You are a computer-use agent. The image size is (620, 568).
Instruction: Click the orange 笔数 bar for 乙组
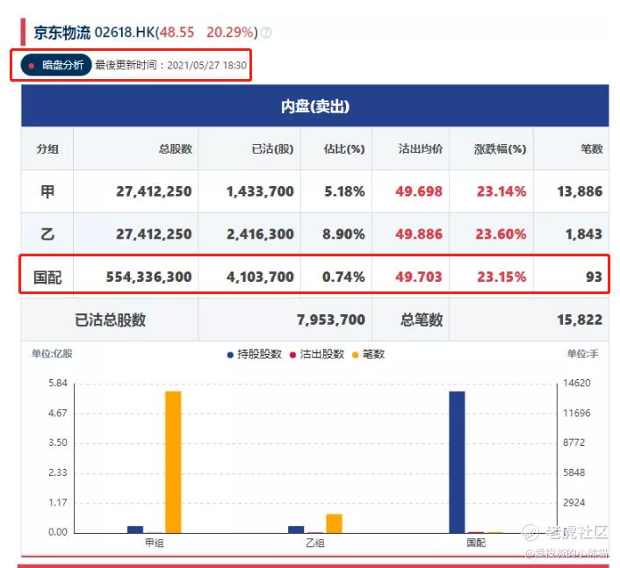pos(334,523)
